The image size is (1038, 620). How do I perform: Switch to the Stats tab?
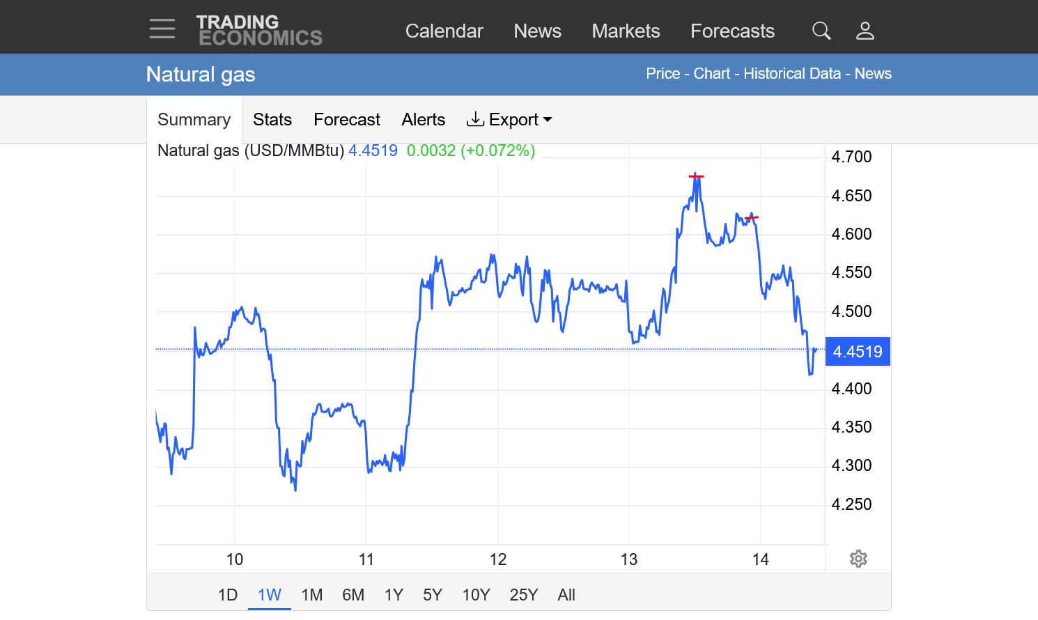[x=272, y=120]
